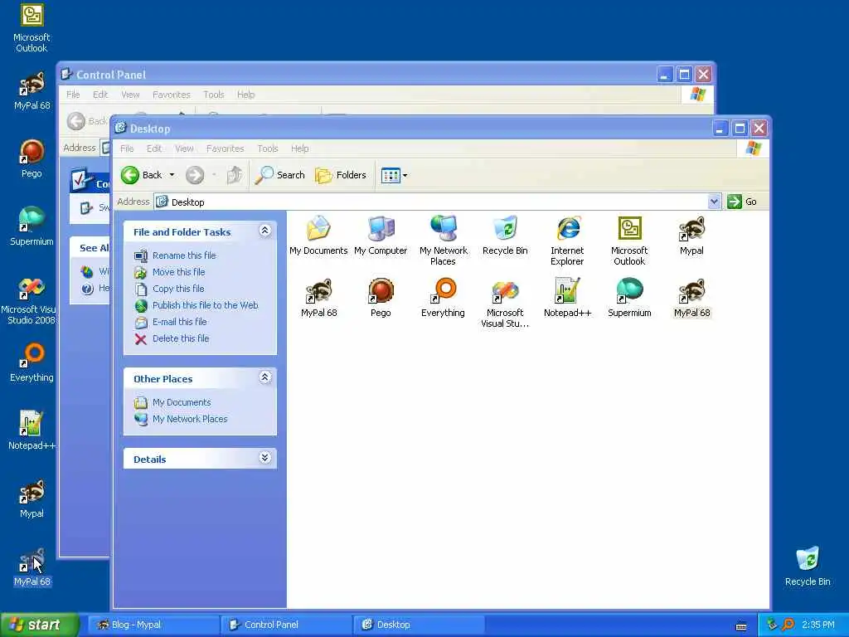Viewport: 849px width, 637px height.
Task: Click the 2:35 PM clock in the taskbar
Action: click(818, 625)
